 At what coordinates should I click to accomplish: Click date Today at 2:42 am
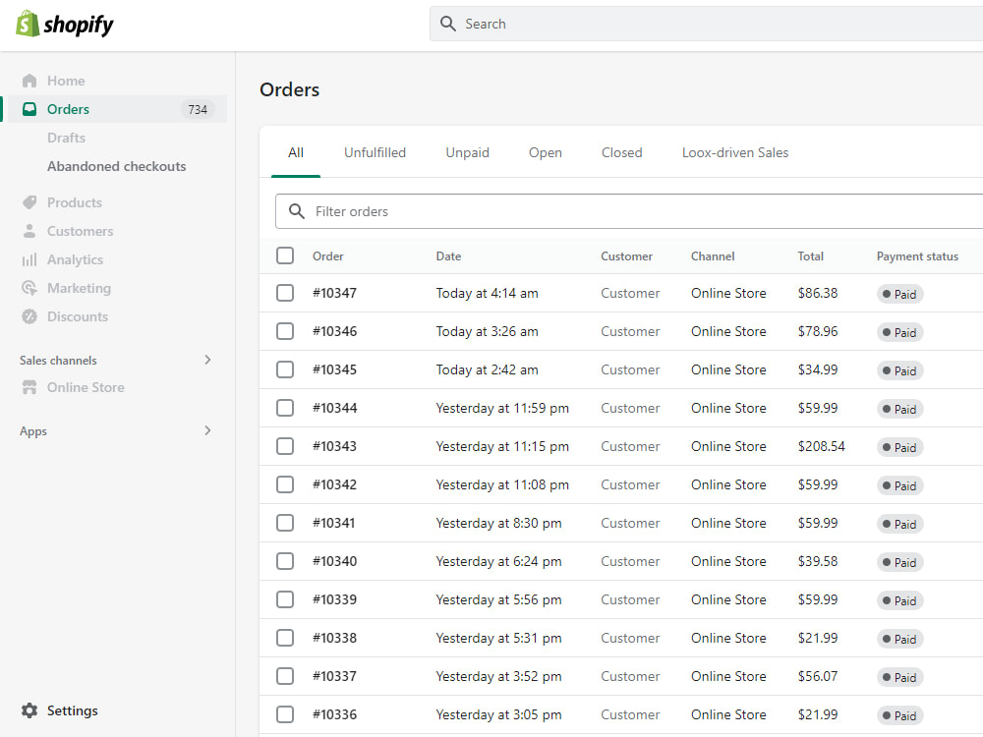(488, 369)
